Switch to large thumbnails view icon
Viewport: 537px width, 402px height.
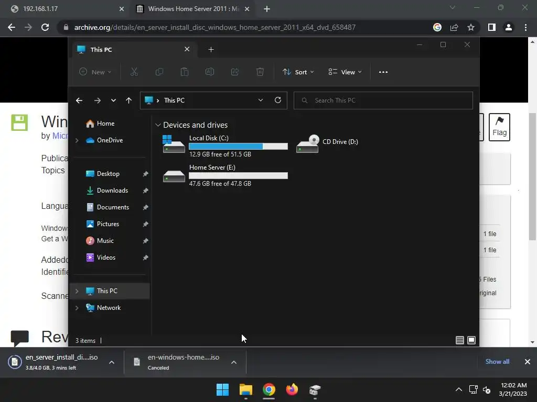471,340
